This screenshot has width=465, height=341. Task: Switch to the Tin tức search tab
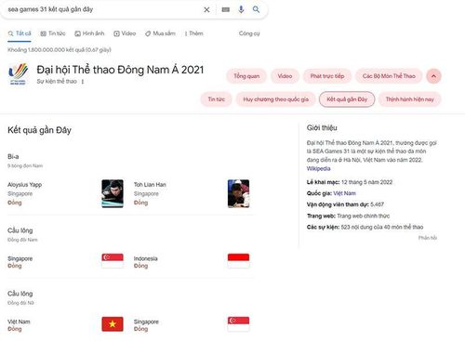tap(53, 33)
